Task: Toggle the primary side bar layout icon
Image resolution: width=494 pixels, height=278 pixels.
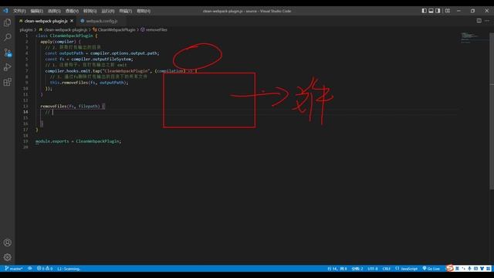Action: coord(424,11)
